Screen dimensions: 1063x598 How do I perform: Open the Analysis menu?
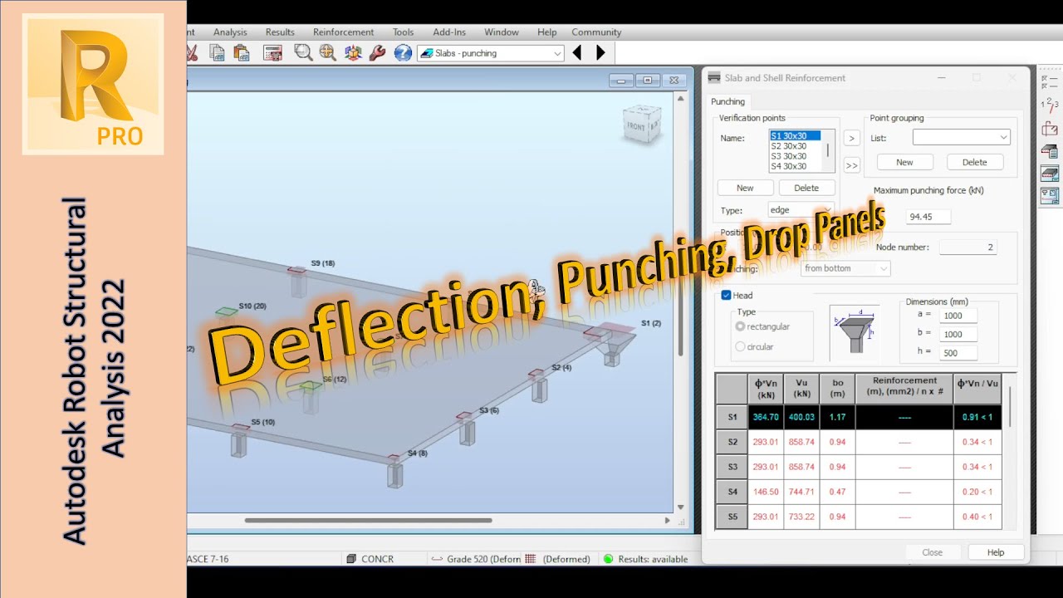tap(230, 32)
